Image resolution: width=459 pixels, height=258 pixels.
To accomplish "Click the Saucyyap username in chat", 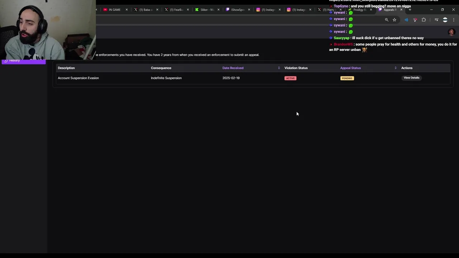I will tap(341, 38).
